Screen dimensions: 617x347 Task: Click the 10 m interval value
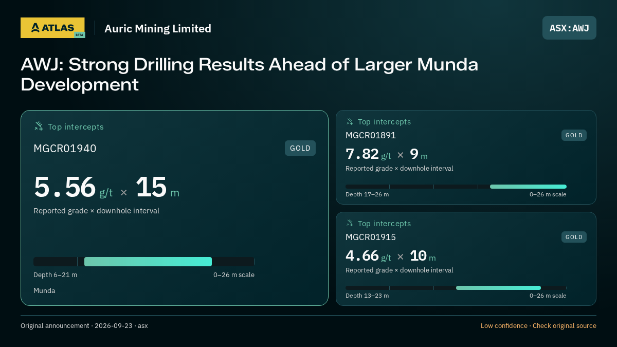[423, 255]
